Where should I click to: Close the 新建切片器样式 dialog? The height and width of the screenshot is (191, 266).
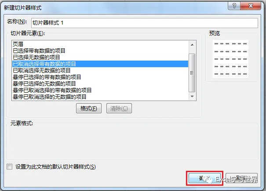(251, 6)
